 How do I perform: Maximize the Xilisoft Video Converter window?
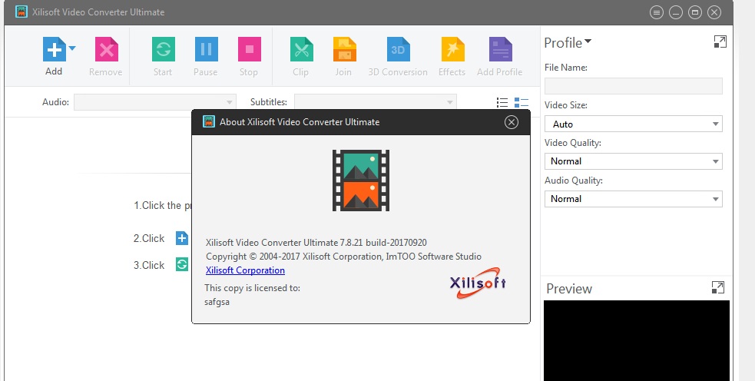click(x=695, y=12)
